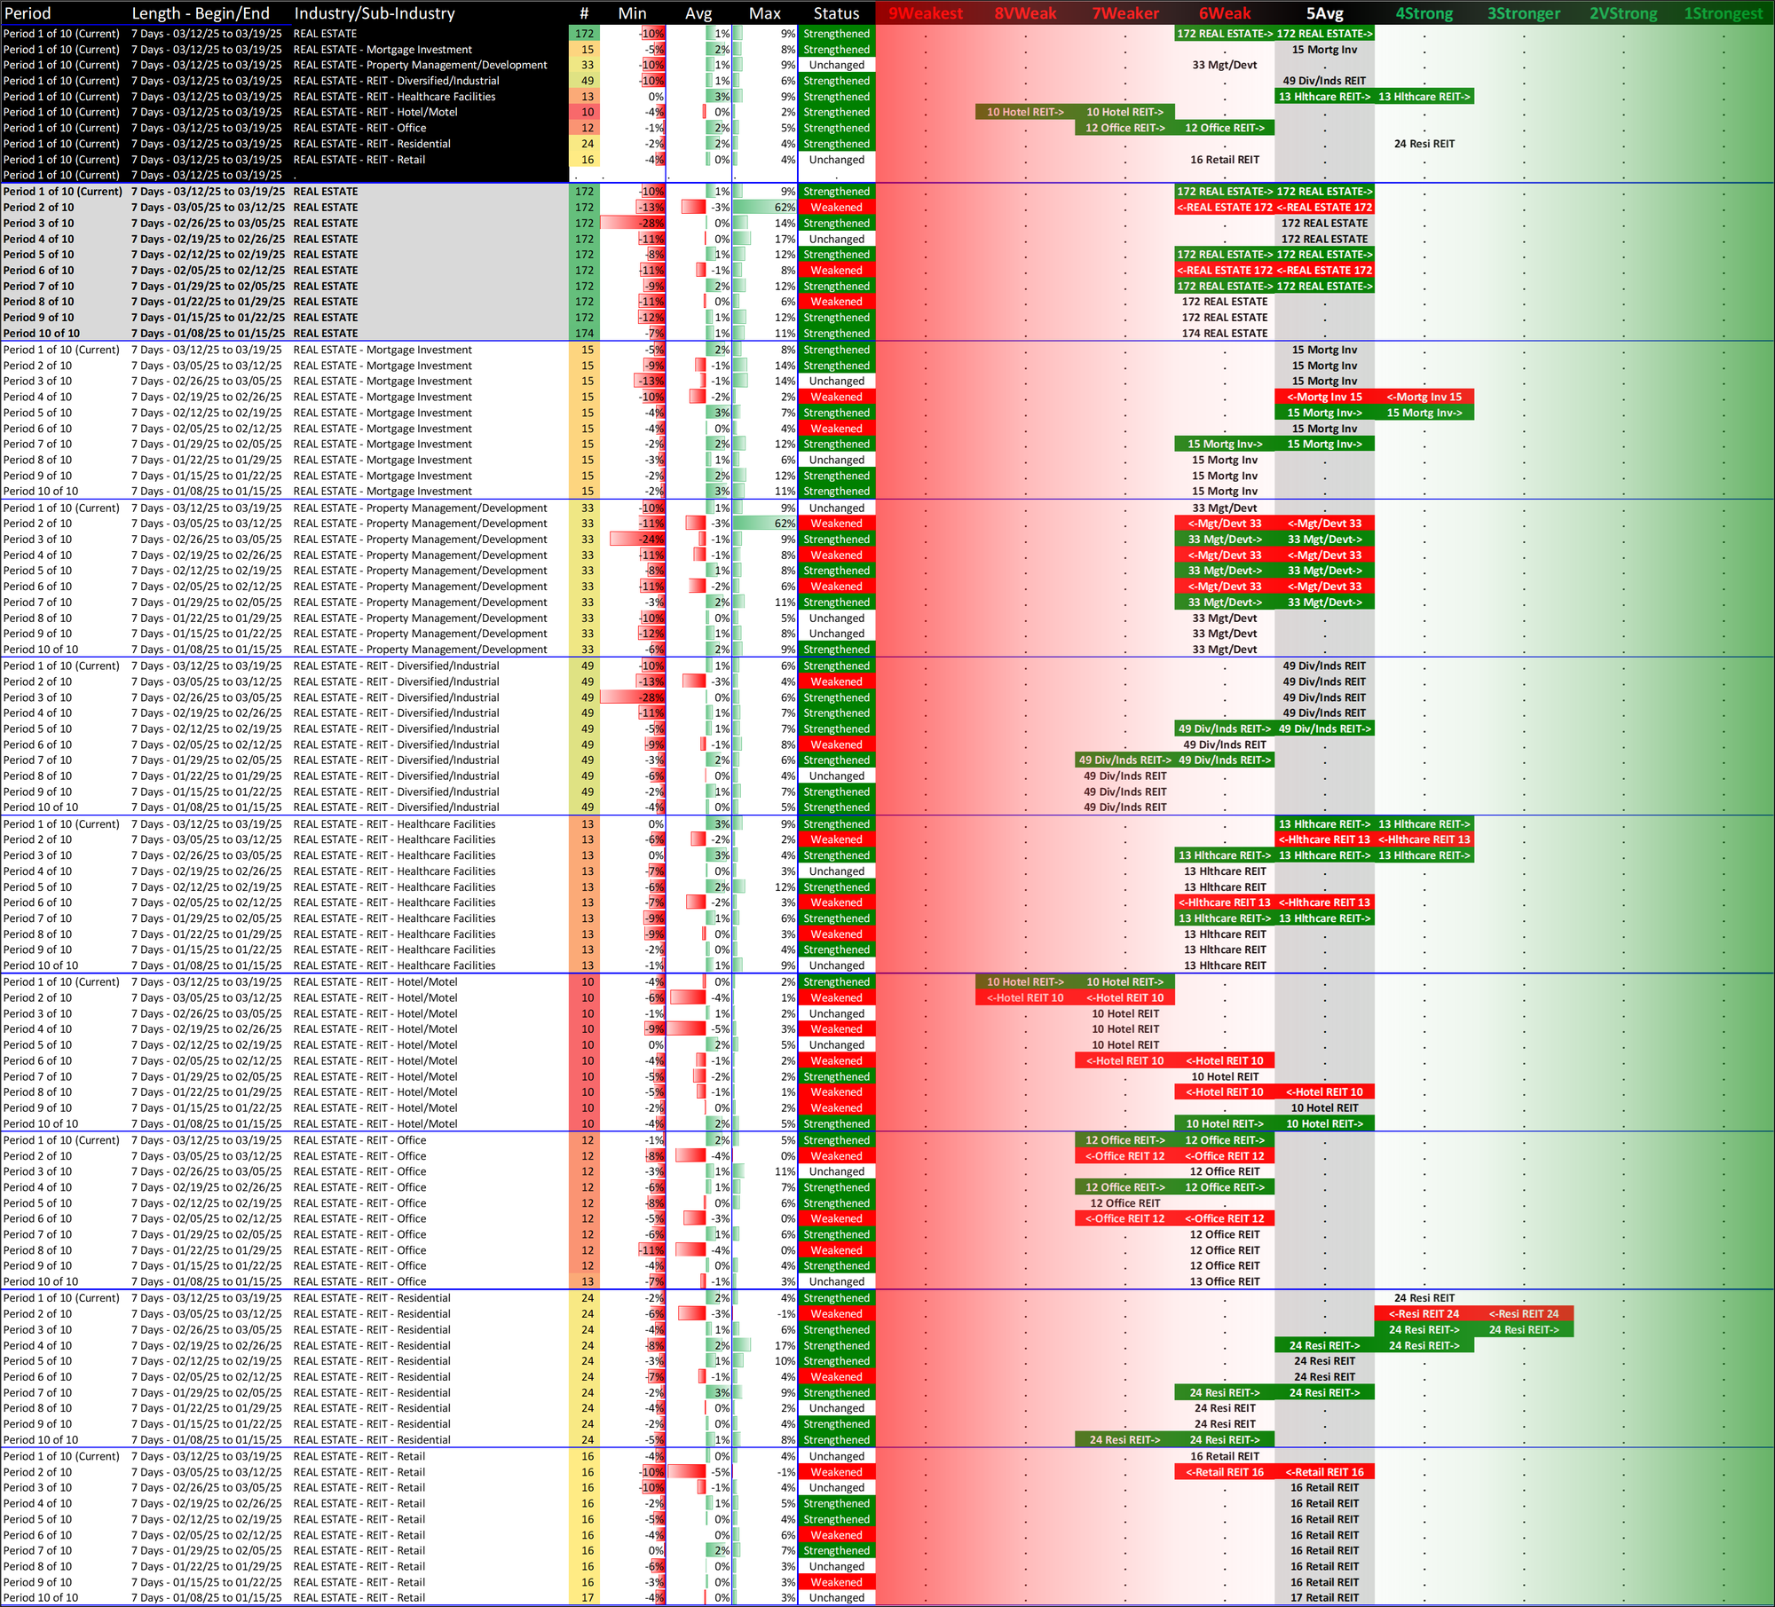Click the 2VStrong column header
This screenshot has width=1775, height=1607.
point(1623,13)
